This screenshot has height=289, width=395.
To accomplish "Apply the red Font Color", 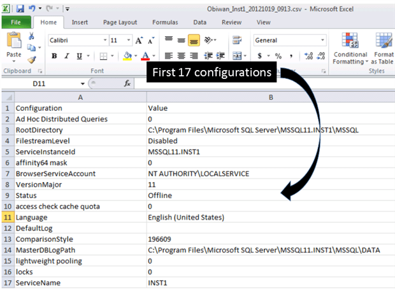I will (x=145, y=56).
